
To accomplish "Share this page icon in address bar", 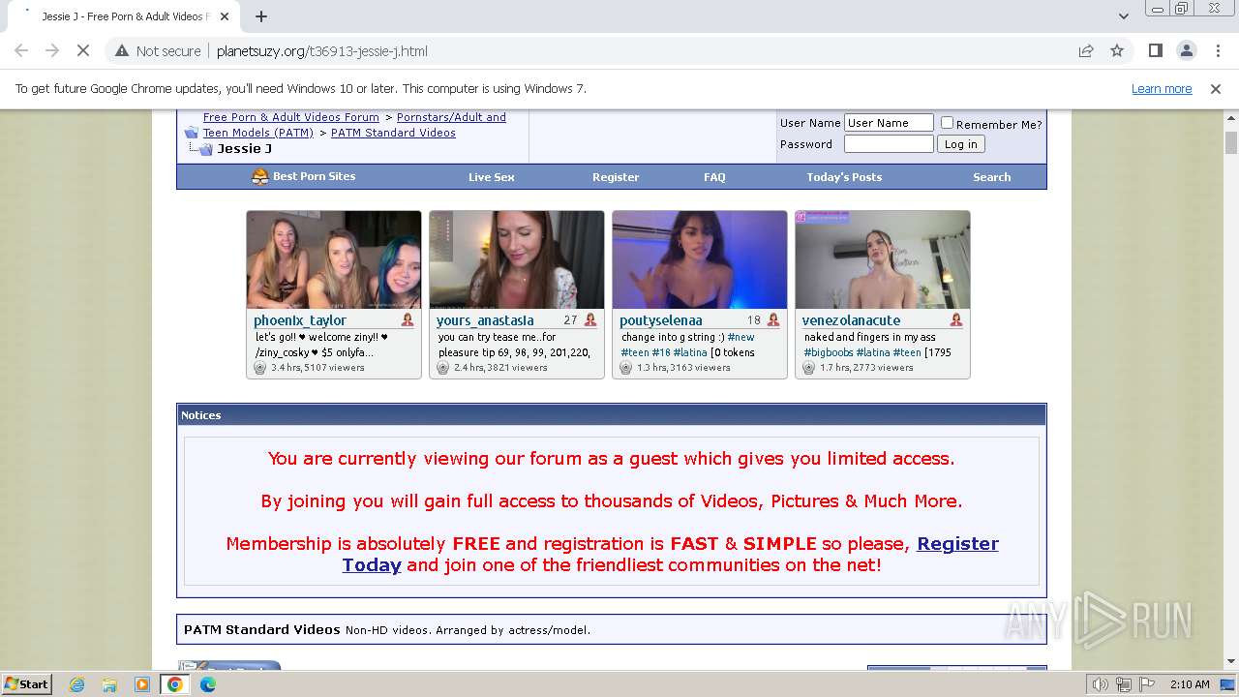I will tap(1086, 50).
